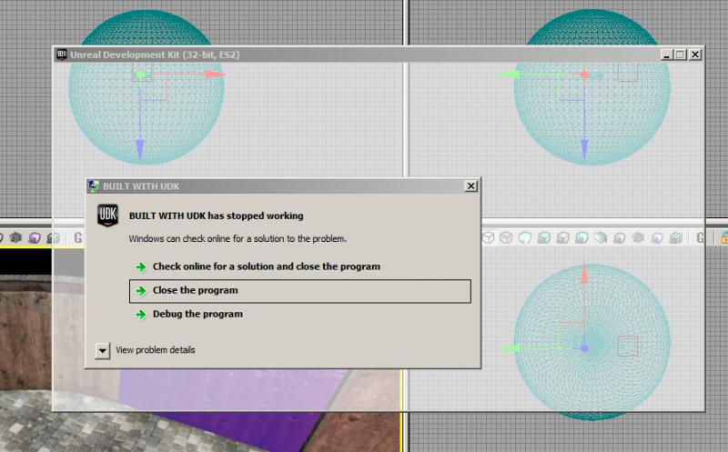Select 'Close the program' option
The width and height of the screenshot is (728, 452).
coord(300,291)
